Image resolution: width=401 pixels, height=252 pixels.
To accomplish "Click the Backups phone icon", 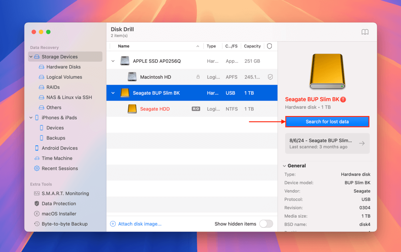I will point(41,138).
